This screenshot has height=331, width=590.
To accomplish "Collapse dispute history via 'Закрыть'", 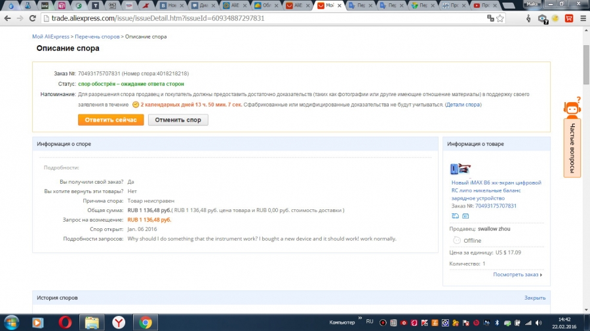I will tap(534, 298).
